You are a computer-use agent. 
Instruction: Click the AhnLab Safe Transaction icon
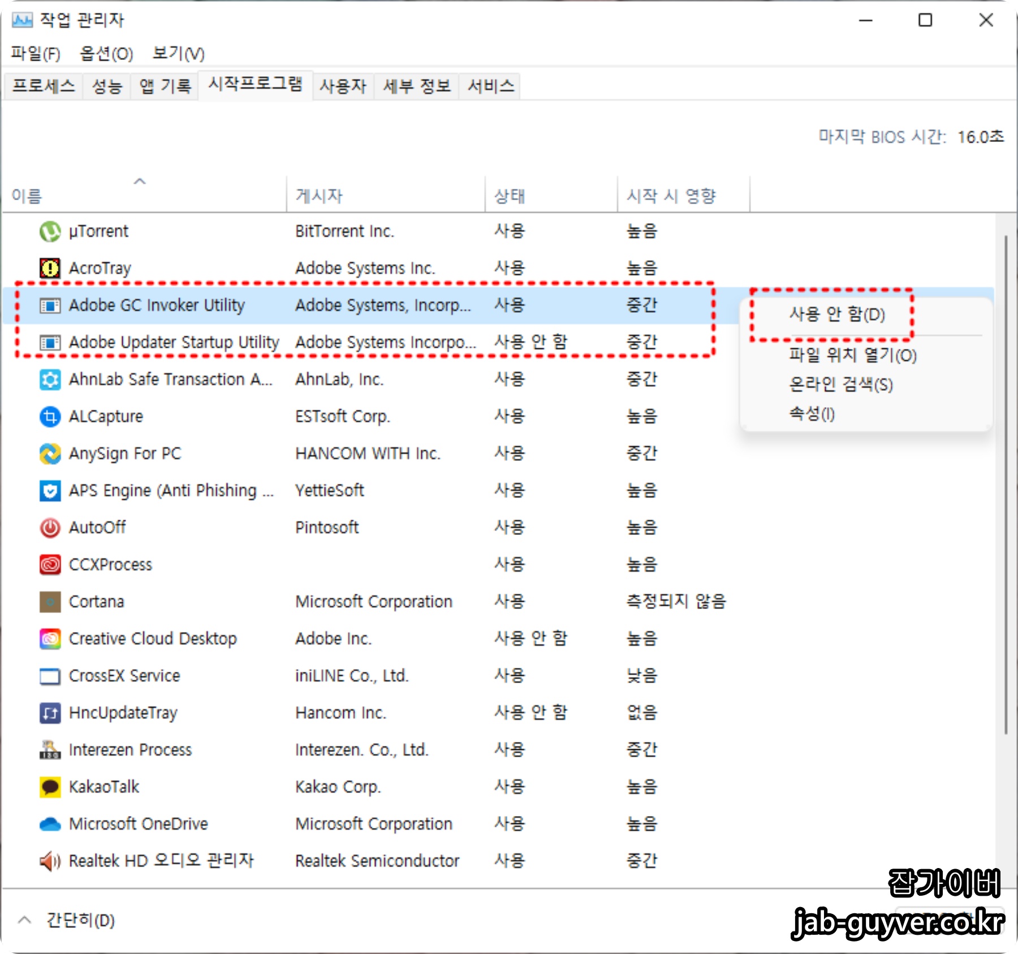click(x=50, y=379)
